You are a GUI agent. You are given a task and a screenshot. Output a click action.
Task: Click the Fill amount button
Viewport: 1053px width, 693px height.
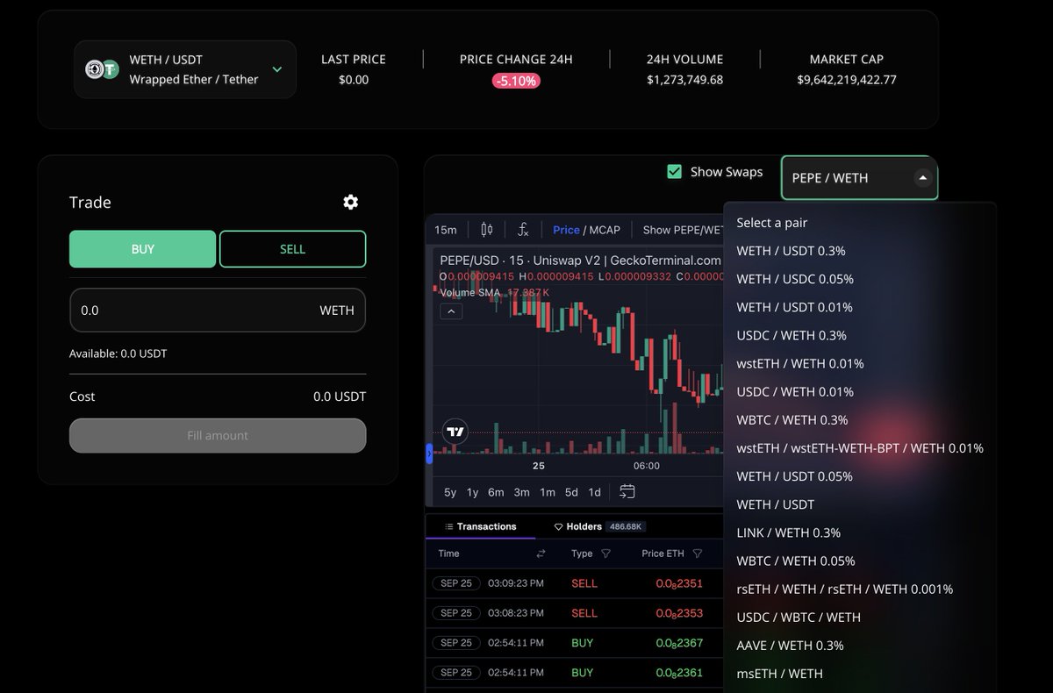(218, 435)
